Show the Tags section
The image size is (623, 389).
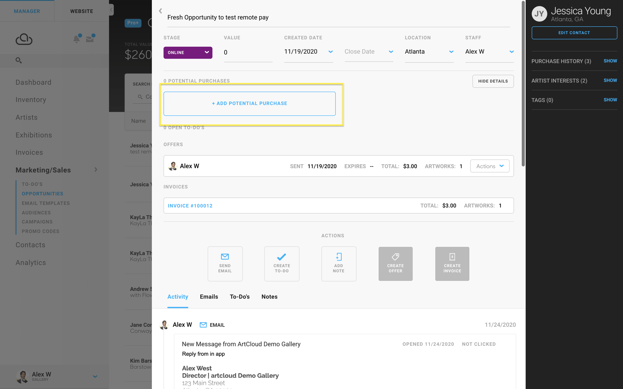[x=610, y=100]
